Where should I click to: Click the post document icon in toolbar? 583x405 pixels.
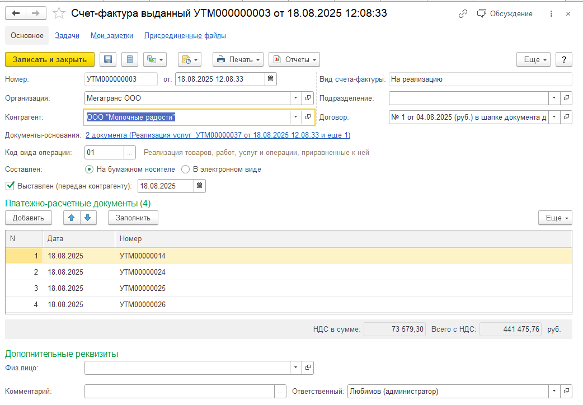[x=130, y=59]
